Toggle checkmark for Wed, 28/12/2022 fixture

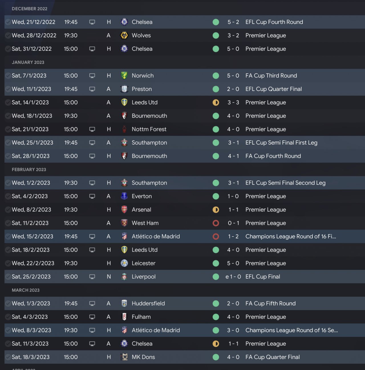pos(8,35)
